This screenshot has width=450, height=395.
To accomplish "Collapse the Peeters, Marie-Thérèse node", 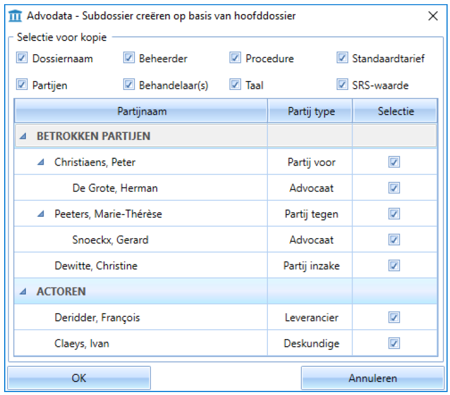I will coord(41,214).
